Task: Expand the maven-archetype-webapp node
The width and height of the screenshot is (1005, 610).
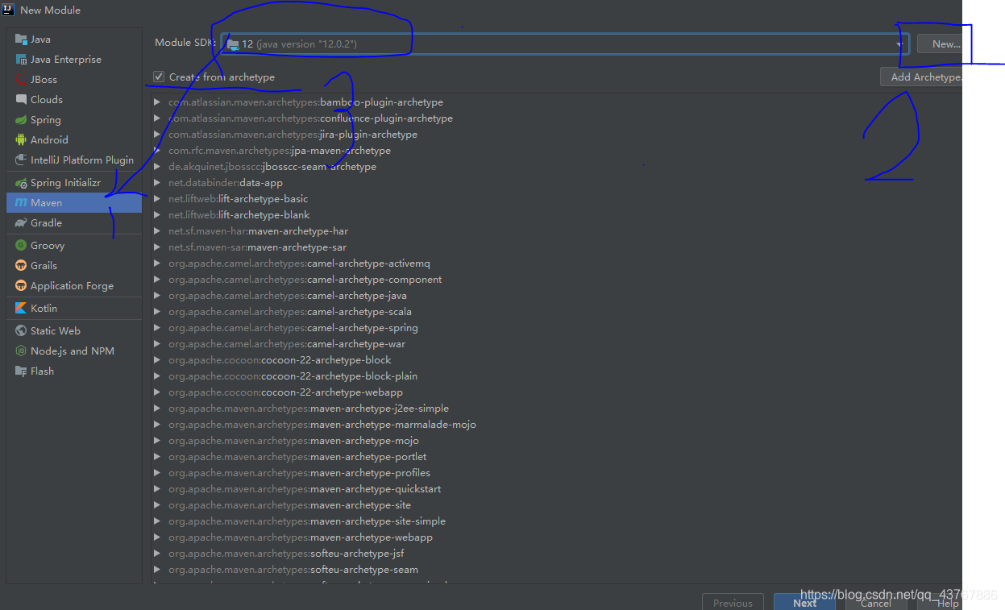Action: pos(157,537)
